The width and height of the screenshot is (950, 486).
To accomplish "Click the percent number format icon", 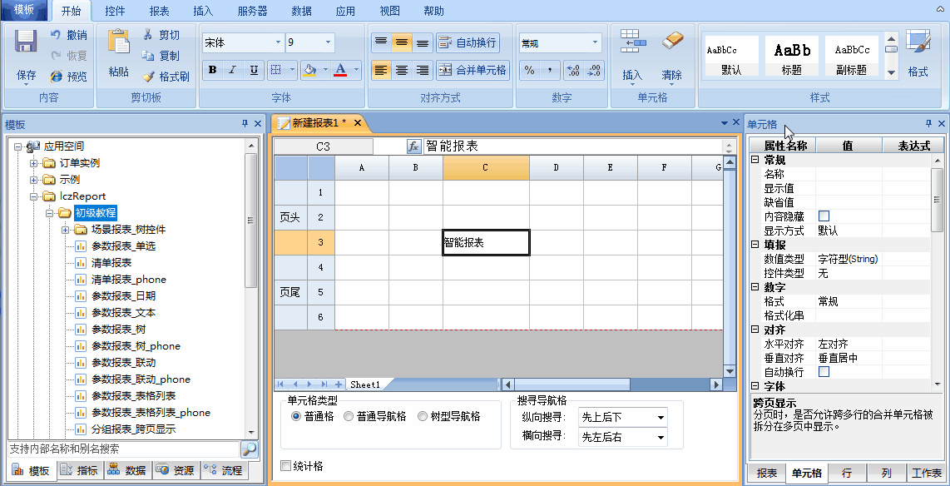I will (x=529, y=71).
